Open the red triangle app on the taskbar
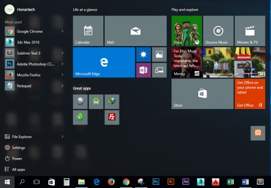The width and height of the screenshot is (271, 188). coord(215,182)
